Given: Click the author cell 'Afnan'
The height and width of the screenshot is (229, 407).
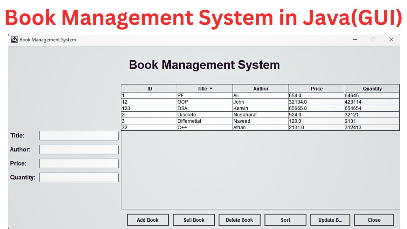Looking at the screenshot, I should tap(260, 127).
